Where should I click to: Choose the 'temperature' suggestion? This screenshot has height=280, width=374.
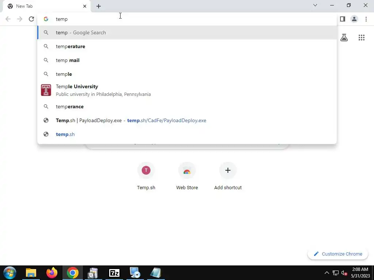click(x=187, y=46)
